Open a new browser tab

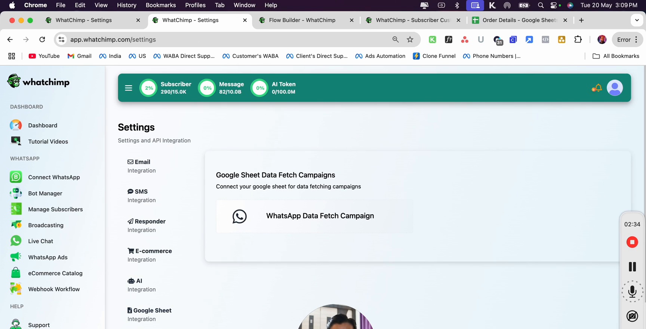point(581,20)
